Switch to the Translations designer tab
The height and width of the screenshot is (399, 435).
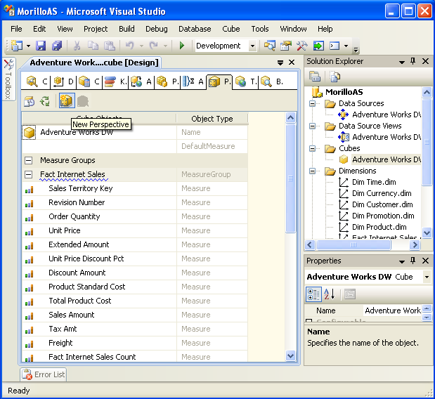pos(246,81)
